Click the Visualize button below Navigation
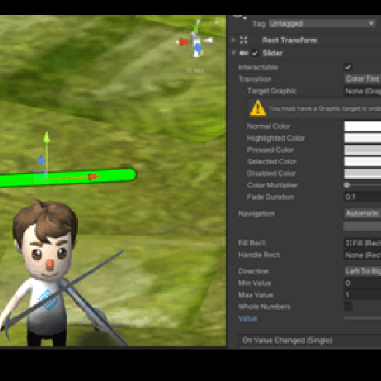This screenshot has width=381, height=381. click(362, 226)
